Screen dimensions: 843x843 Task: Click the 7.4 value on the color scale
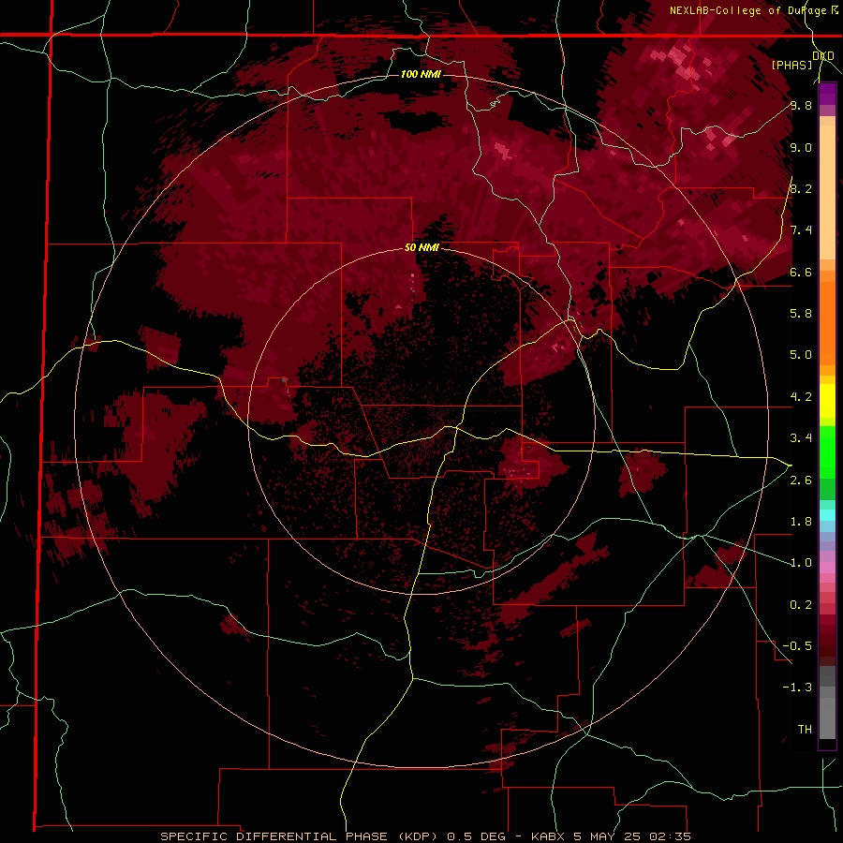[x=801, y=230]
